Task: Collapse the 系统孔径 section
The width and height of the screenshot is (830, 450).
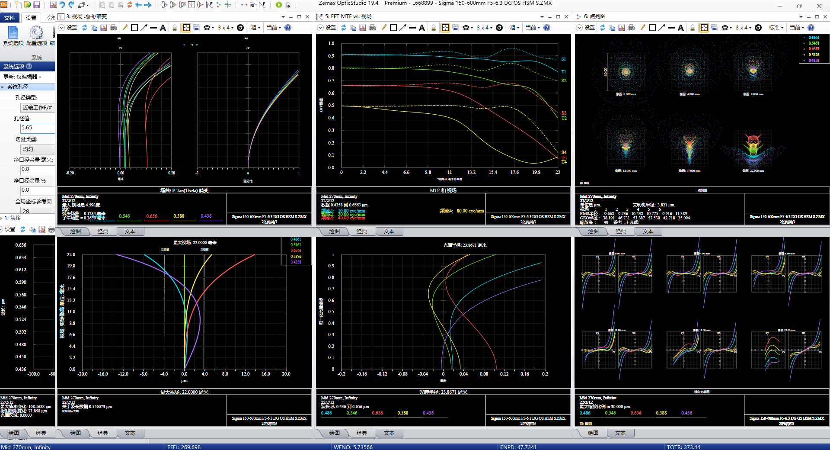Action: click(x=3, y=87)
